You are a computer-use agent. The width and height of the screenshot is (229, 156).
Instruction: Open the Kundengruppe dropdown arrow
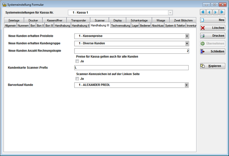click(187, 44)
